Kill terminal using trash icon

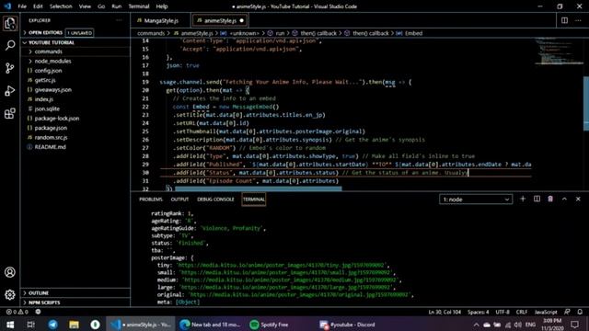(550, 199)
